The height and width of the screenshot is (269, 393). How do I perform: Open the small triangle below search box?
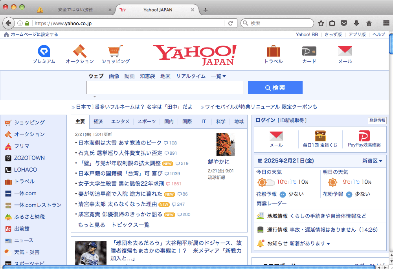94,97
